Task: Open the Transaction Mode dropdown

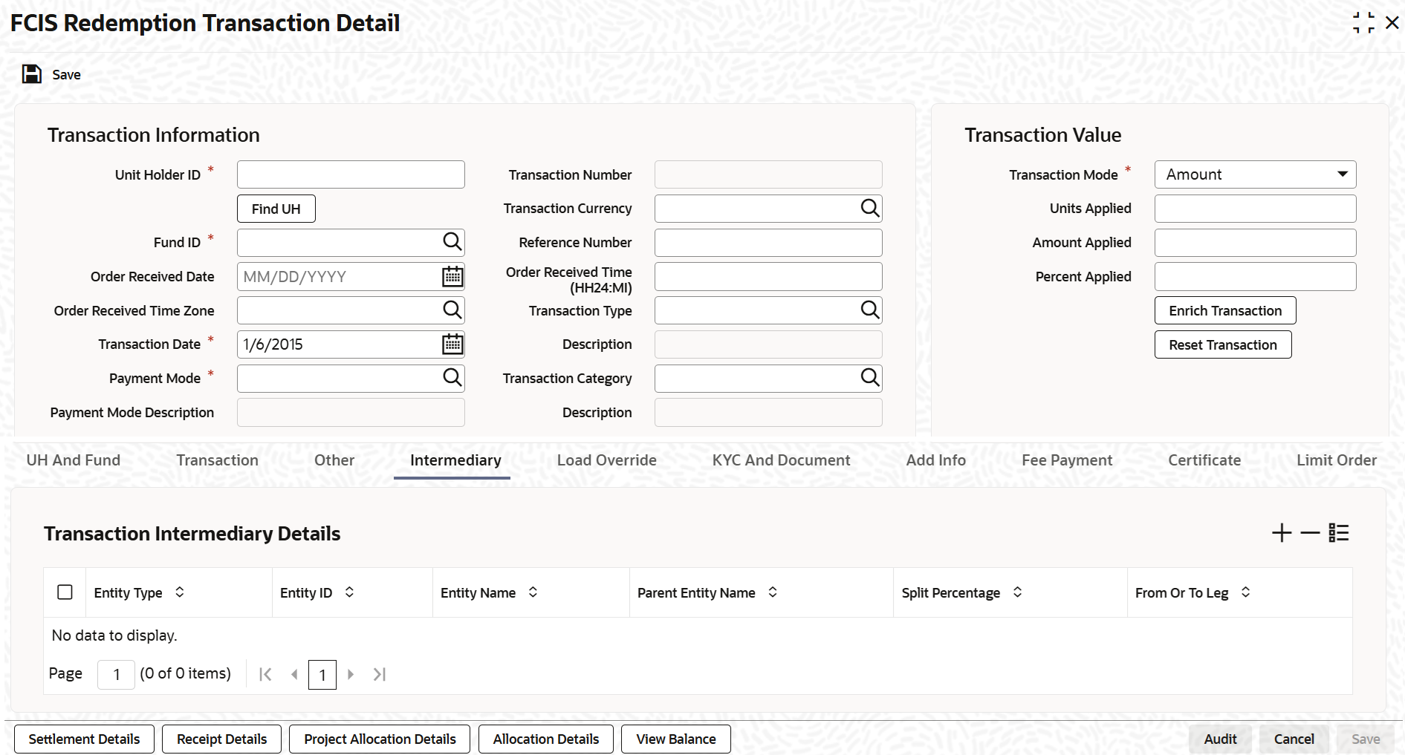Action: (x=1255, y=174)
